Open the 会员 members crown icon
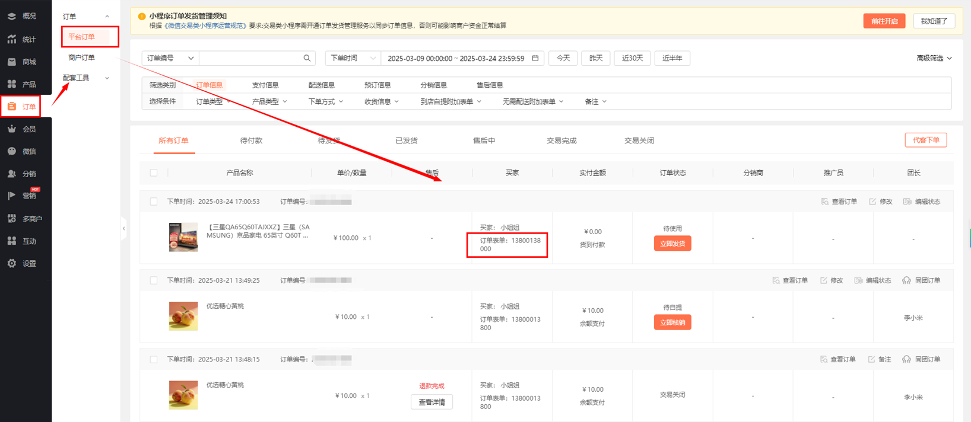971x422 pixels. click(x=12, y=129)
